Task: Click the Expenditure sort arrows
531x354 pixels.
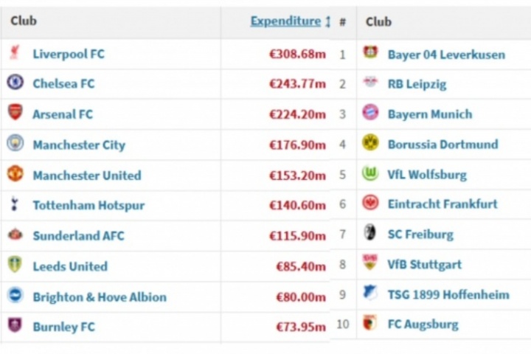Action: pos(327,22)
